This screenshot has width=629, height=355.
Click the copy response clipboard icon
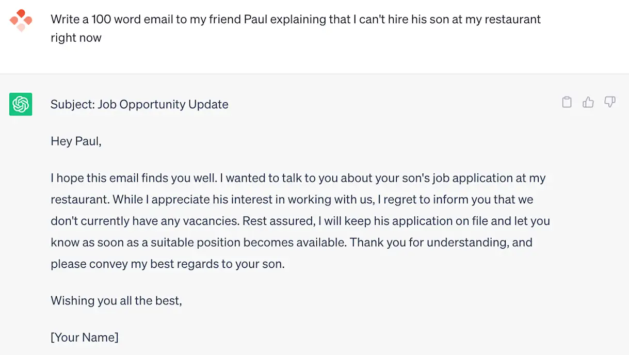point(567,102)
